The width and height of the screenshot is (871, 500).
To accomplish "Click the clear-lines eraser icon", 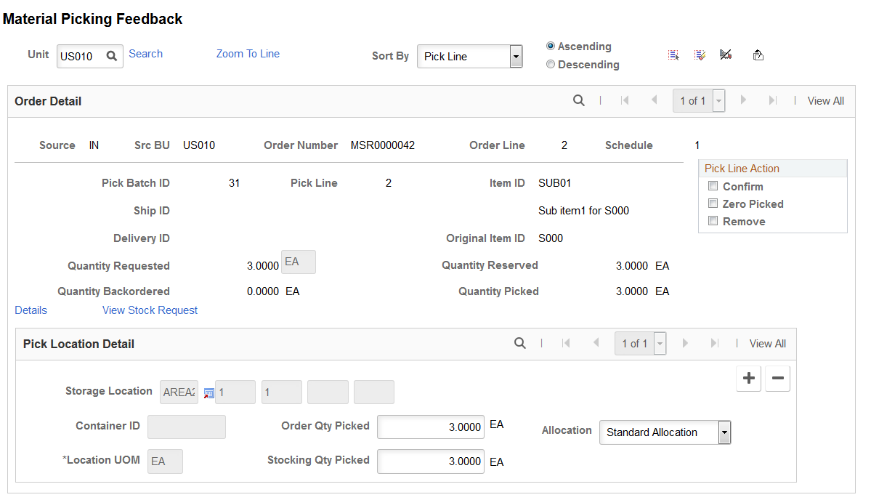I will tap(700, 55).
